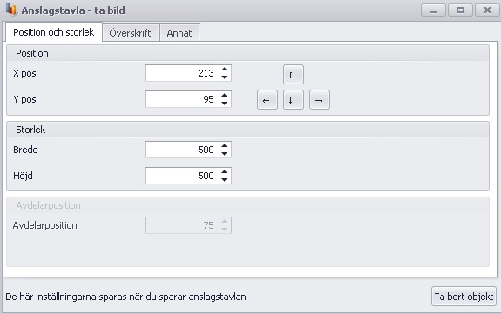
Task: Decrease the Y pos value
Action: pyautogui.click(x=224, y=103)
